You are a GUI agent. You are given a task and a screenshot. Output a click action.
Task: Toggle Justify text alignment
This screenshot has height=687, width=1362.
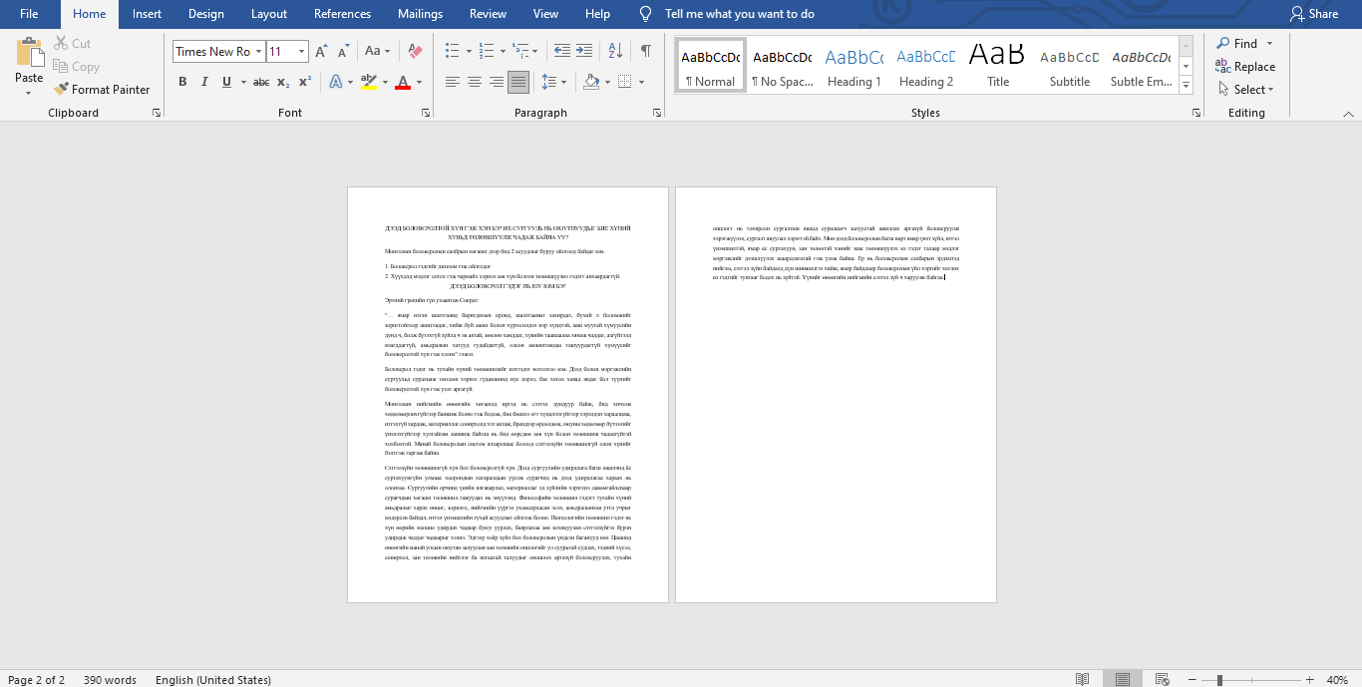(517, 82)
